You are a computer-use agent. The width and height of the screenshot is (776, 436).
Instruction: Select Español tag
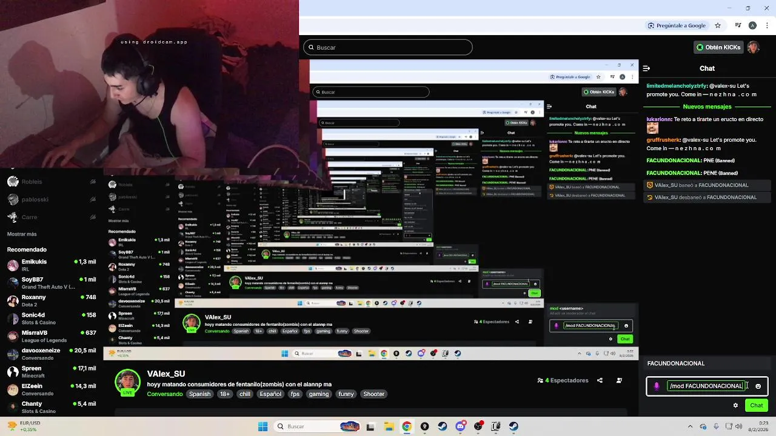click(x=270, y=394)
